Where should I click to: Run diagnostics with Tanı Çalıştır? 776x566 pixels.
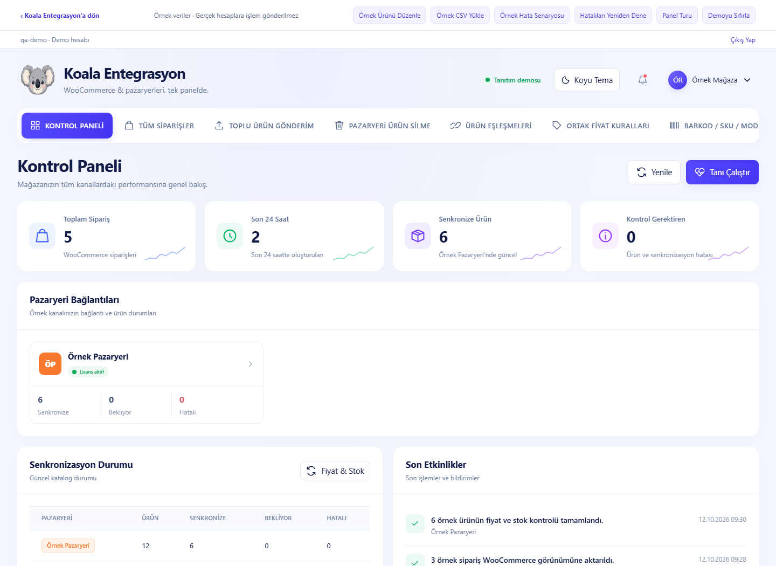point(722,172)
